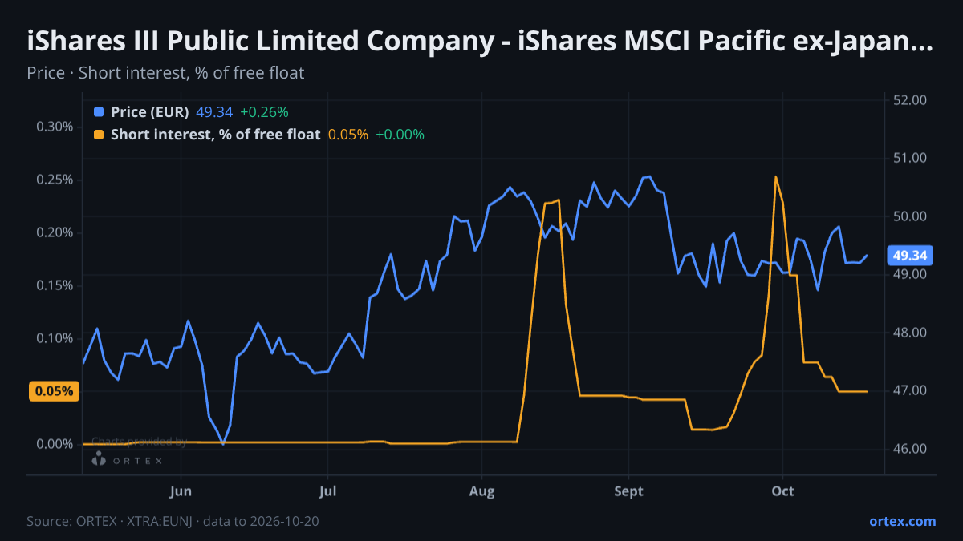The height and width of the screenshot is (541, 963).
Task: Click the Oct x-axis label
Action: click(782, 491)
